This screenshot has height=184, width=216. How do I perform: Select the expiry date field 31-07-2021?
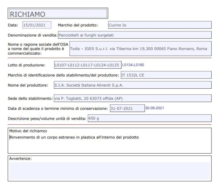click(127, 108)
